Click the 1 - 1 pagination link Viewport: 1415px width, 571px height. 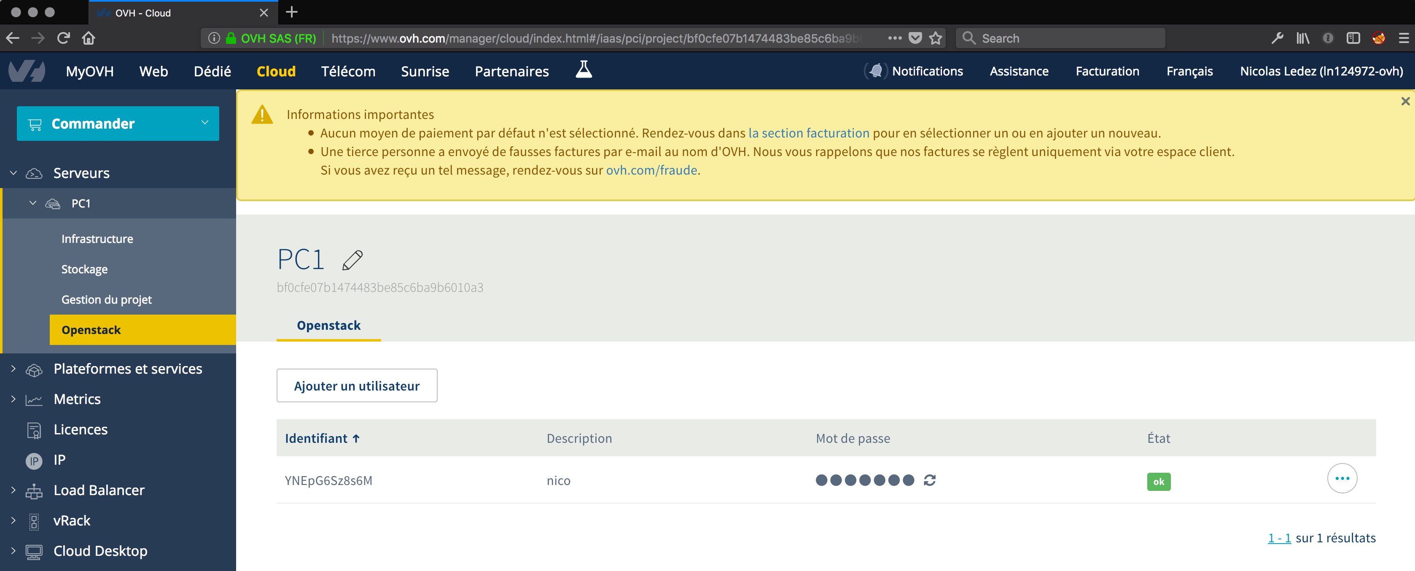(x=1279, y=538)
